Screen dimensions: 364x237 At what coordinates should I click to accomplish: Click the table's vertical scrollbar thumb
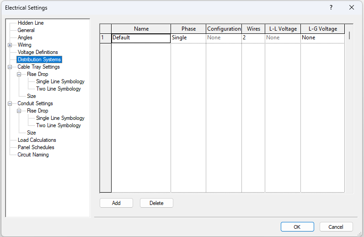[x=349, y=35]
